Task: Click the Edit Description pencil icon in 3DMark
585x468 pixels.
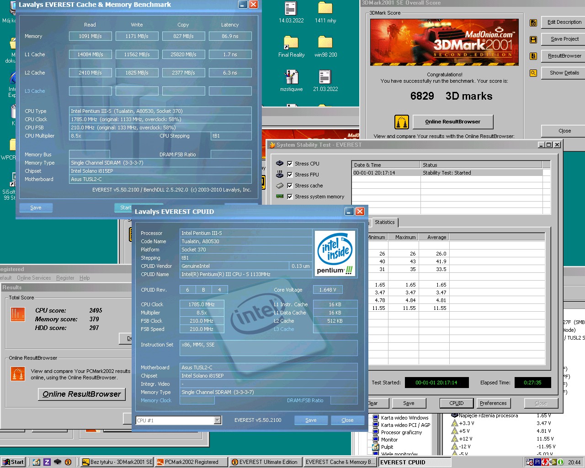Action: (533, 23)
